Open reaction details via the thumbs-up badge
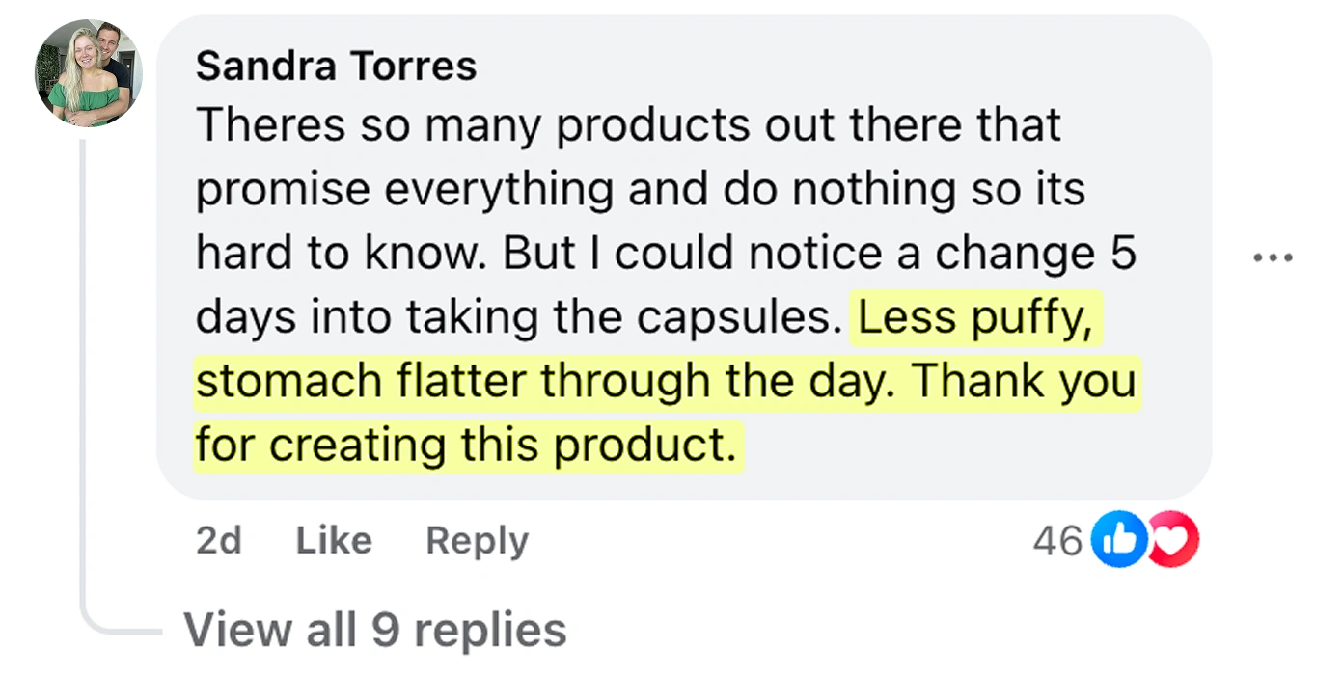This screenshot has height=675, width=1343. pyautogui.click(x=1117, y=539)
